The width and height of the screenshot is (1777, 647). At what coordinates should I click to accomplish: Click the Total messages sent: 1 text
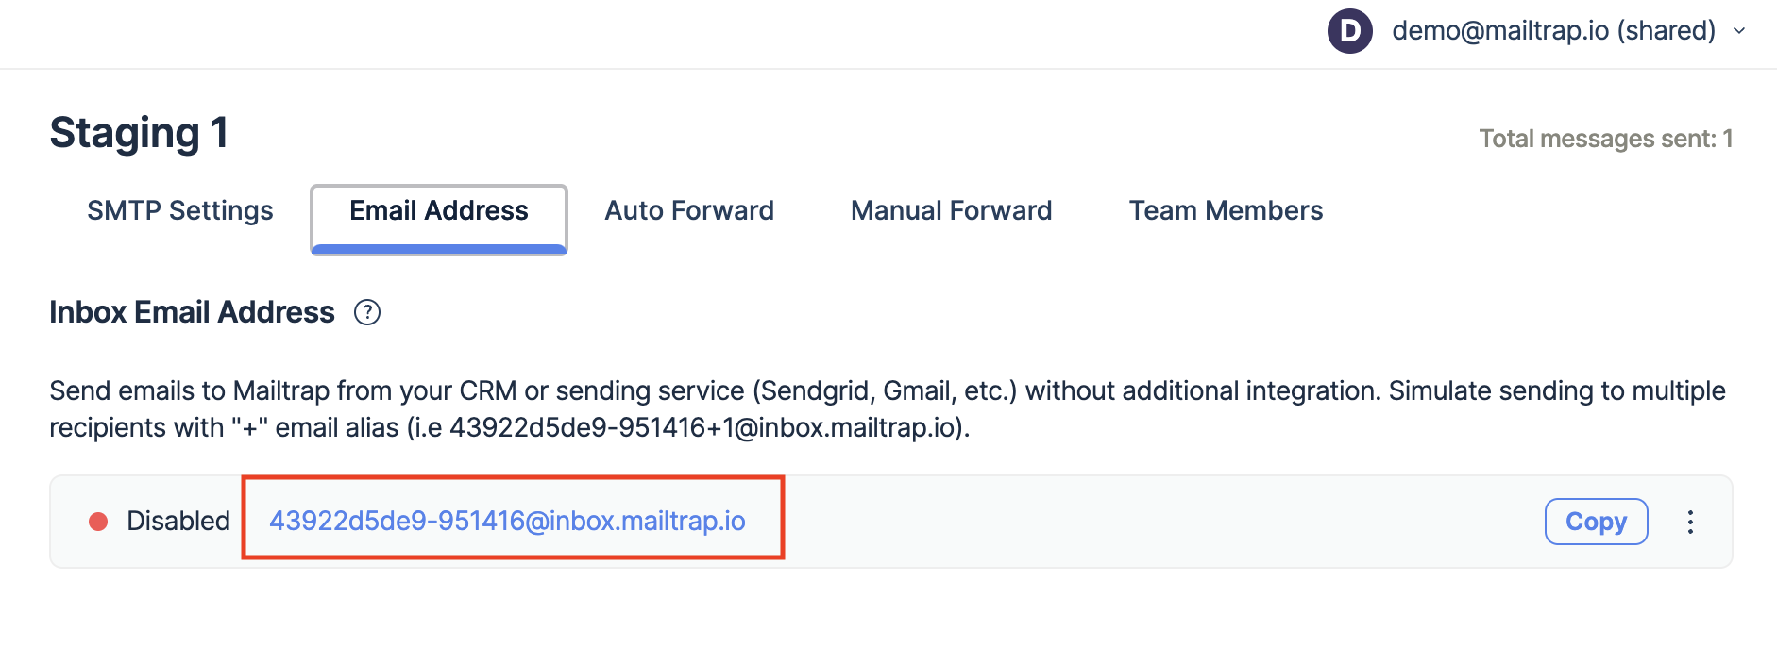pos(1606,139)
